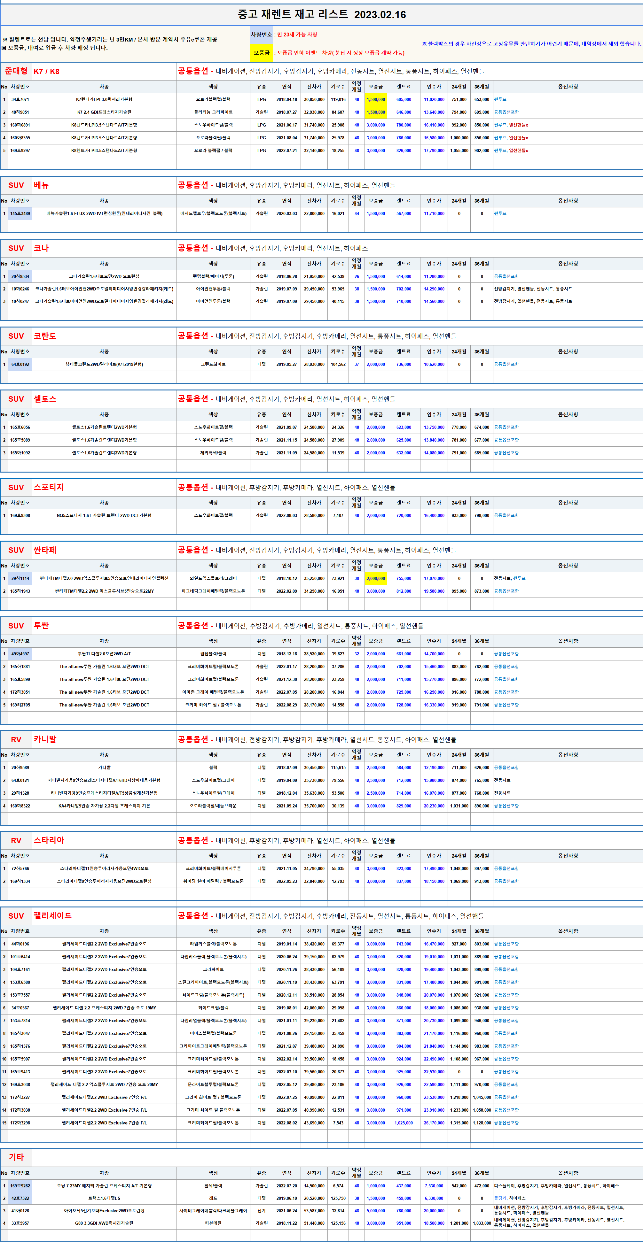Select yellow deposit cell in 48하9851 row
The width and height of the screenshot is (643, 1242).
[x=376, y=112]
